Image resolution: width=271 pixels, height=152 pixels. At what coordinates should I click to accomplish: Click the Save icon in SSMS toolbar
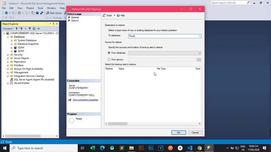coord(37,13)
